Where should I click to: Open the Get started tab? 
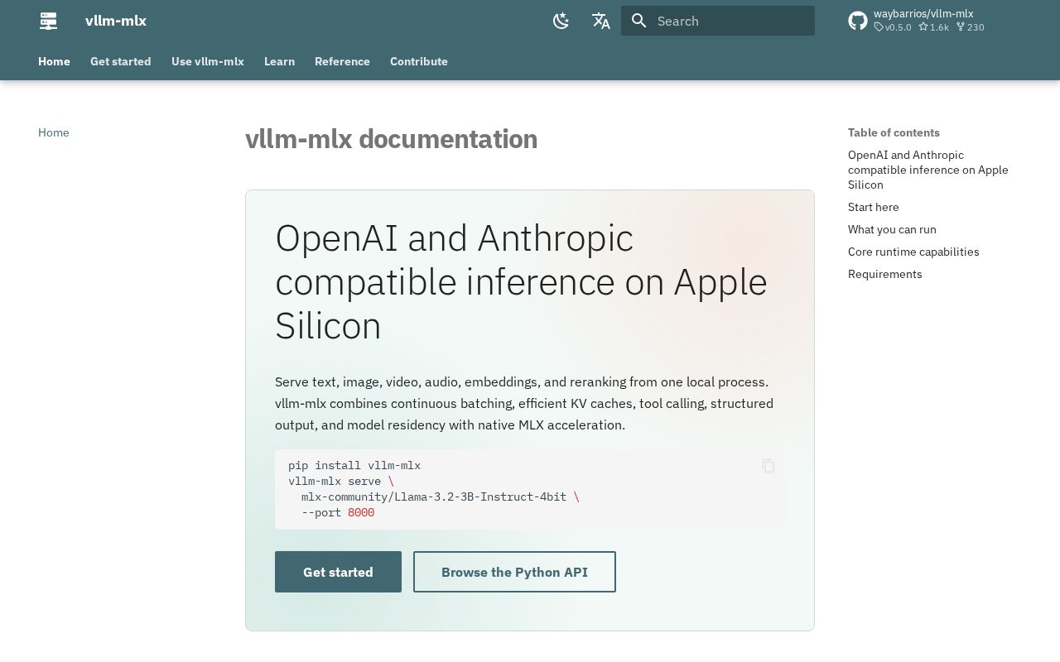point(121,61)
